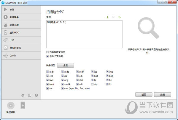The image size is (178, 120).
Task: Click the layout panel icon beside gear
Action: pos(30,95)
